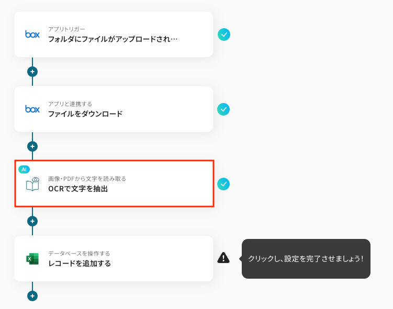Click the Box icon on download step
The width and height of the screenshot is (393, 309).
pyautogui.click(x=32, y=109)
